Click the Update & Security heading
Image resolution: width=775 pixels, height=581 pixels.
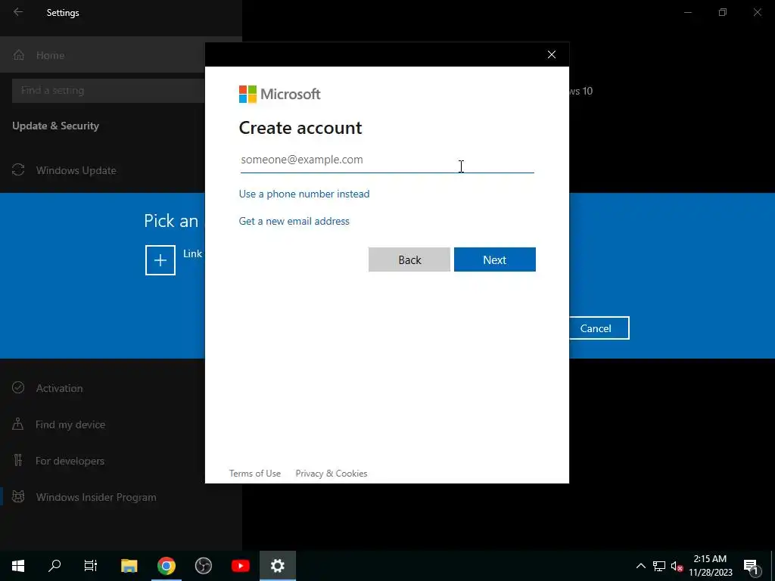pos(55,126)
